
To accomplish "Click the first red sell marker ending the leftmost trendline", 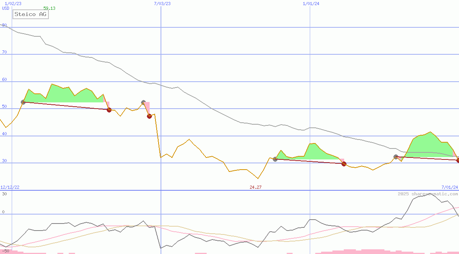I will tap(109, 110).
